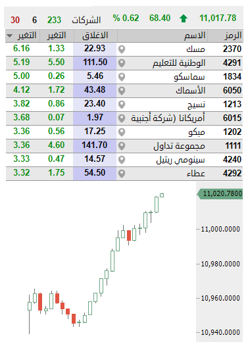Open the الوطنية للتعليم company name
248x348 pixels.
pyautogui.click(x=179, y=63)
